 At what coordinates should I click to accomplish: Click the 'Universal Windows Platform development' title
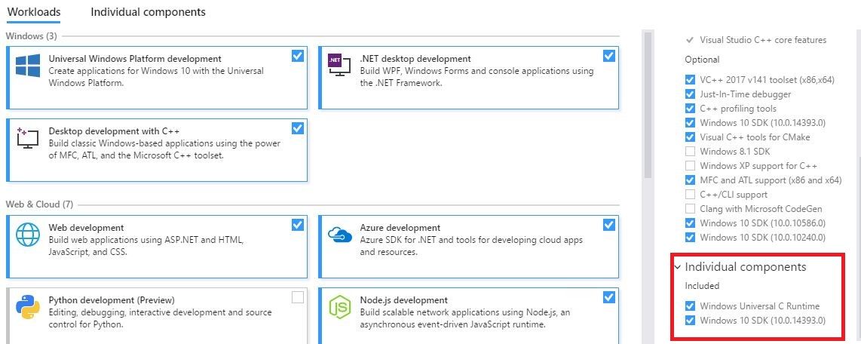135,59
